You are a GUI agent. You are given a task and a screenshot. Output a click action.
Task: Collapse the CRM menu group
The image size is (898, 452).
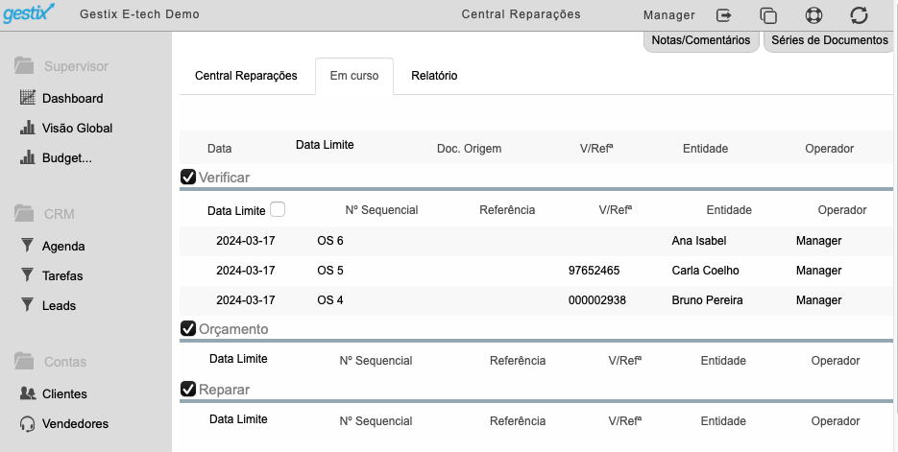pyautogui.click(x=59, y=214)
